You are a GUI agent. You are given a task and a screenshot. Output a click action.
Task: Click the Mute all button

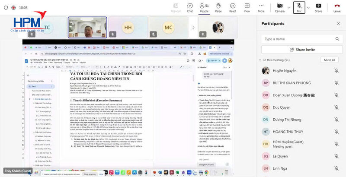[329, 60]
